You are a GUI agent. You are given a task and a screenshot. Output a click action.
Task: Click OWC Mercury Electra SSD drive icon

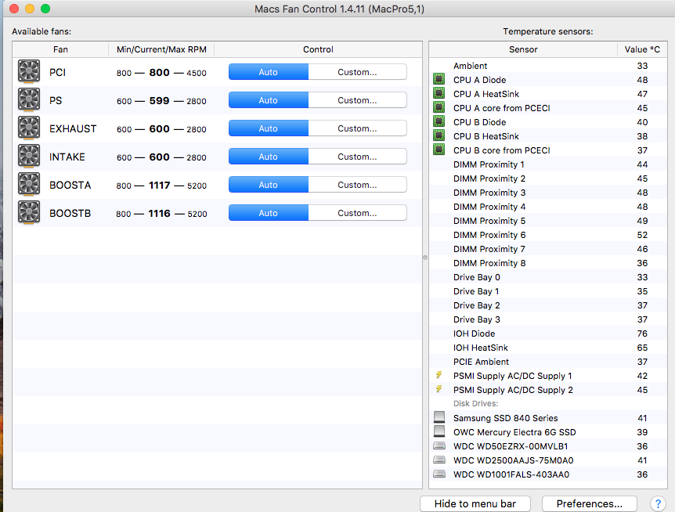click(439, 431)
